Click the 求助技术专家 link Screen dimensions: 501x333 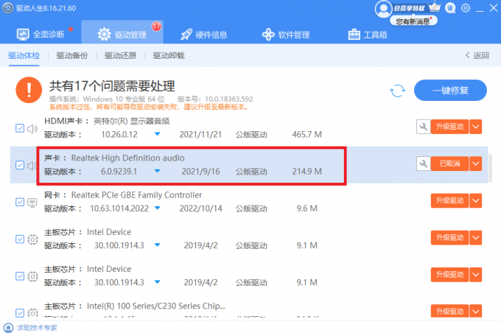pos(35,328)
